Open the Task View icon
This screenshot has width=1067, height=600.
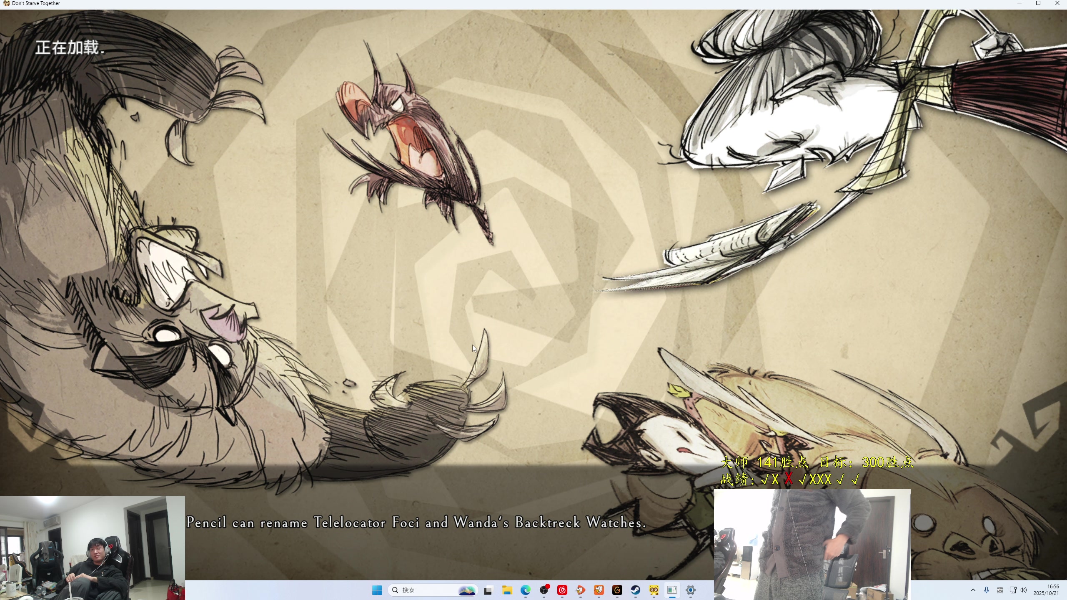click(488, 590)
